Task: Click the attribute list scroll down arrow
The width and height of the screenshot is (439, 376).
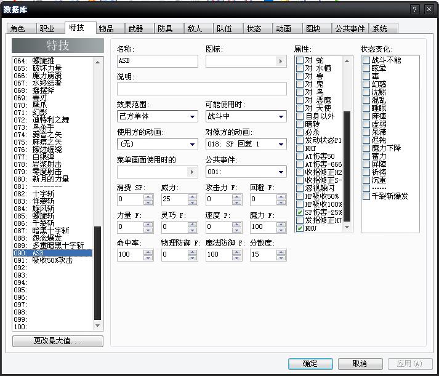Action: 347,227
